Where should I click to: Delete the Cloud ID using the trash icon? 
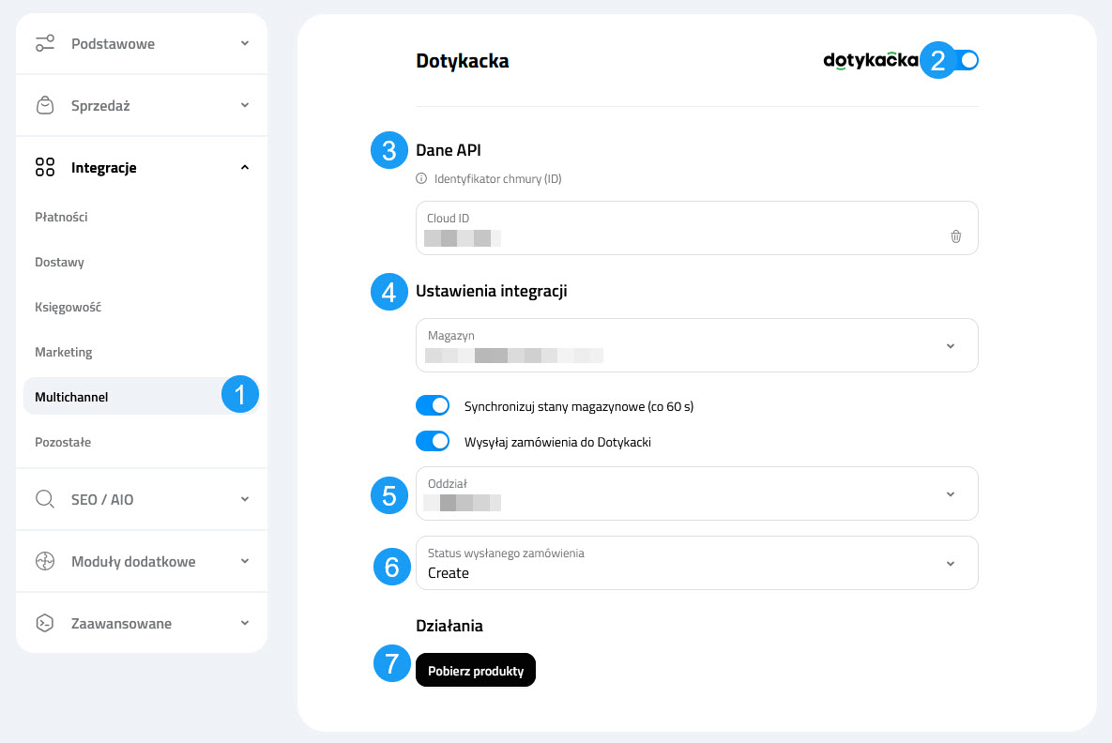(955, 236)
